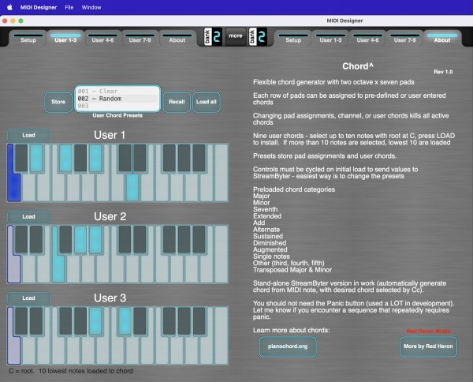Select About tab in right panel
Image resolution: width=473 pixels, height=382 pixels.
(442, 39)
